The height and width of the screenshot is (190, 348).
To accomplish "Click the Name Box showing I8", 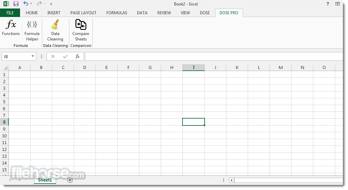I will [16, 57].
